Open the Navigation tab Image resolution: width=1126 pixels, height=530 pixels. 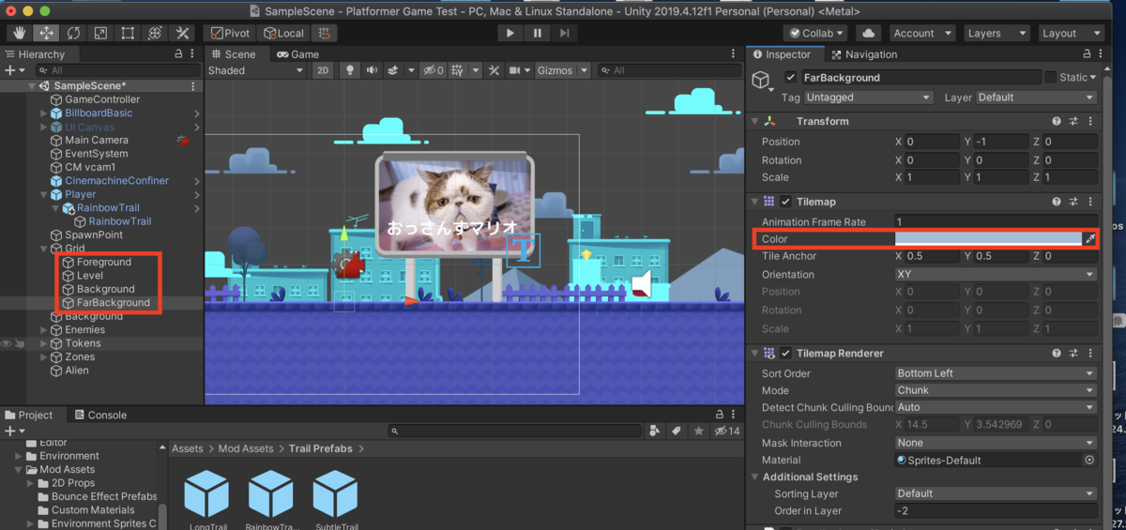tap(863, 54)
